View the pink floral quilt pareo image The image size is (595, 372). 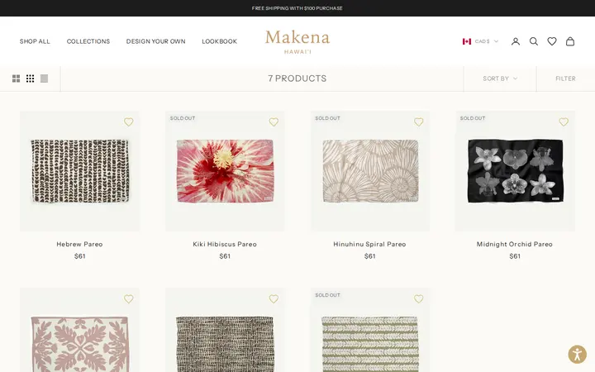pyautogui.click(x=79, y=330)
